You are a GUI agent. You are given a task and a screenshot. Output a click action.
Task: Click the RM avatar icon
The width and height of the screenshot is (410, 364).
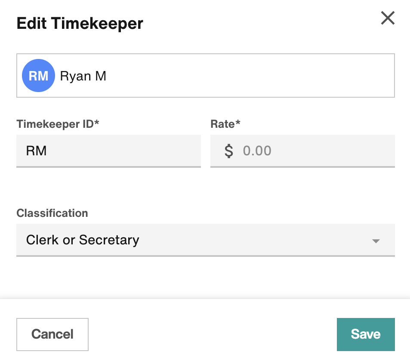pos(38,75)
